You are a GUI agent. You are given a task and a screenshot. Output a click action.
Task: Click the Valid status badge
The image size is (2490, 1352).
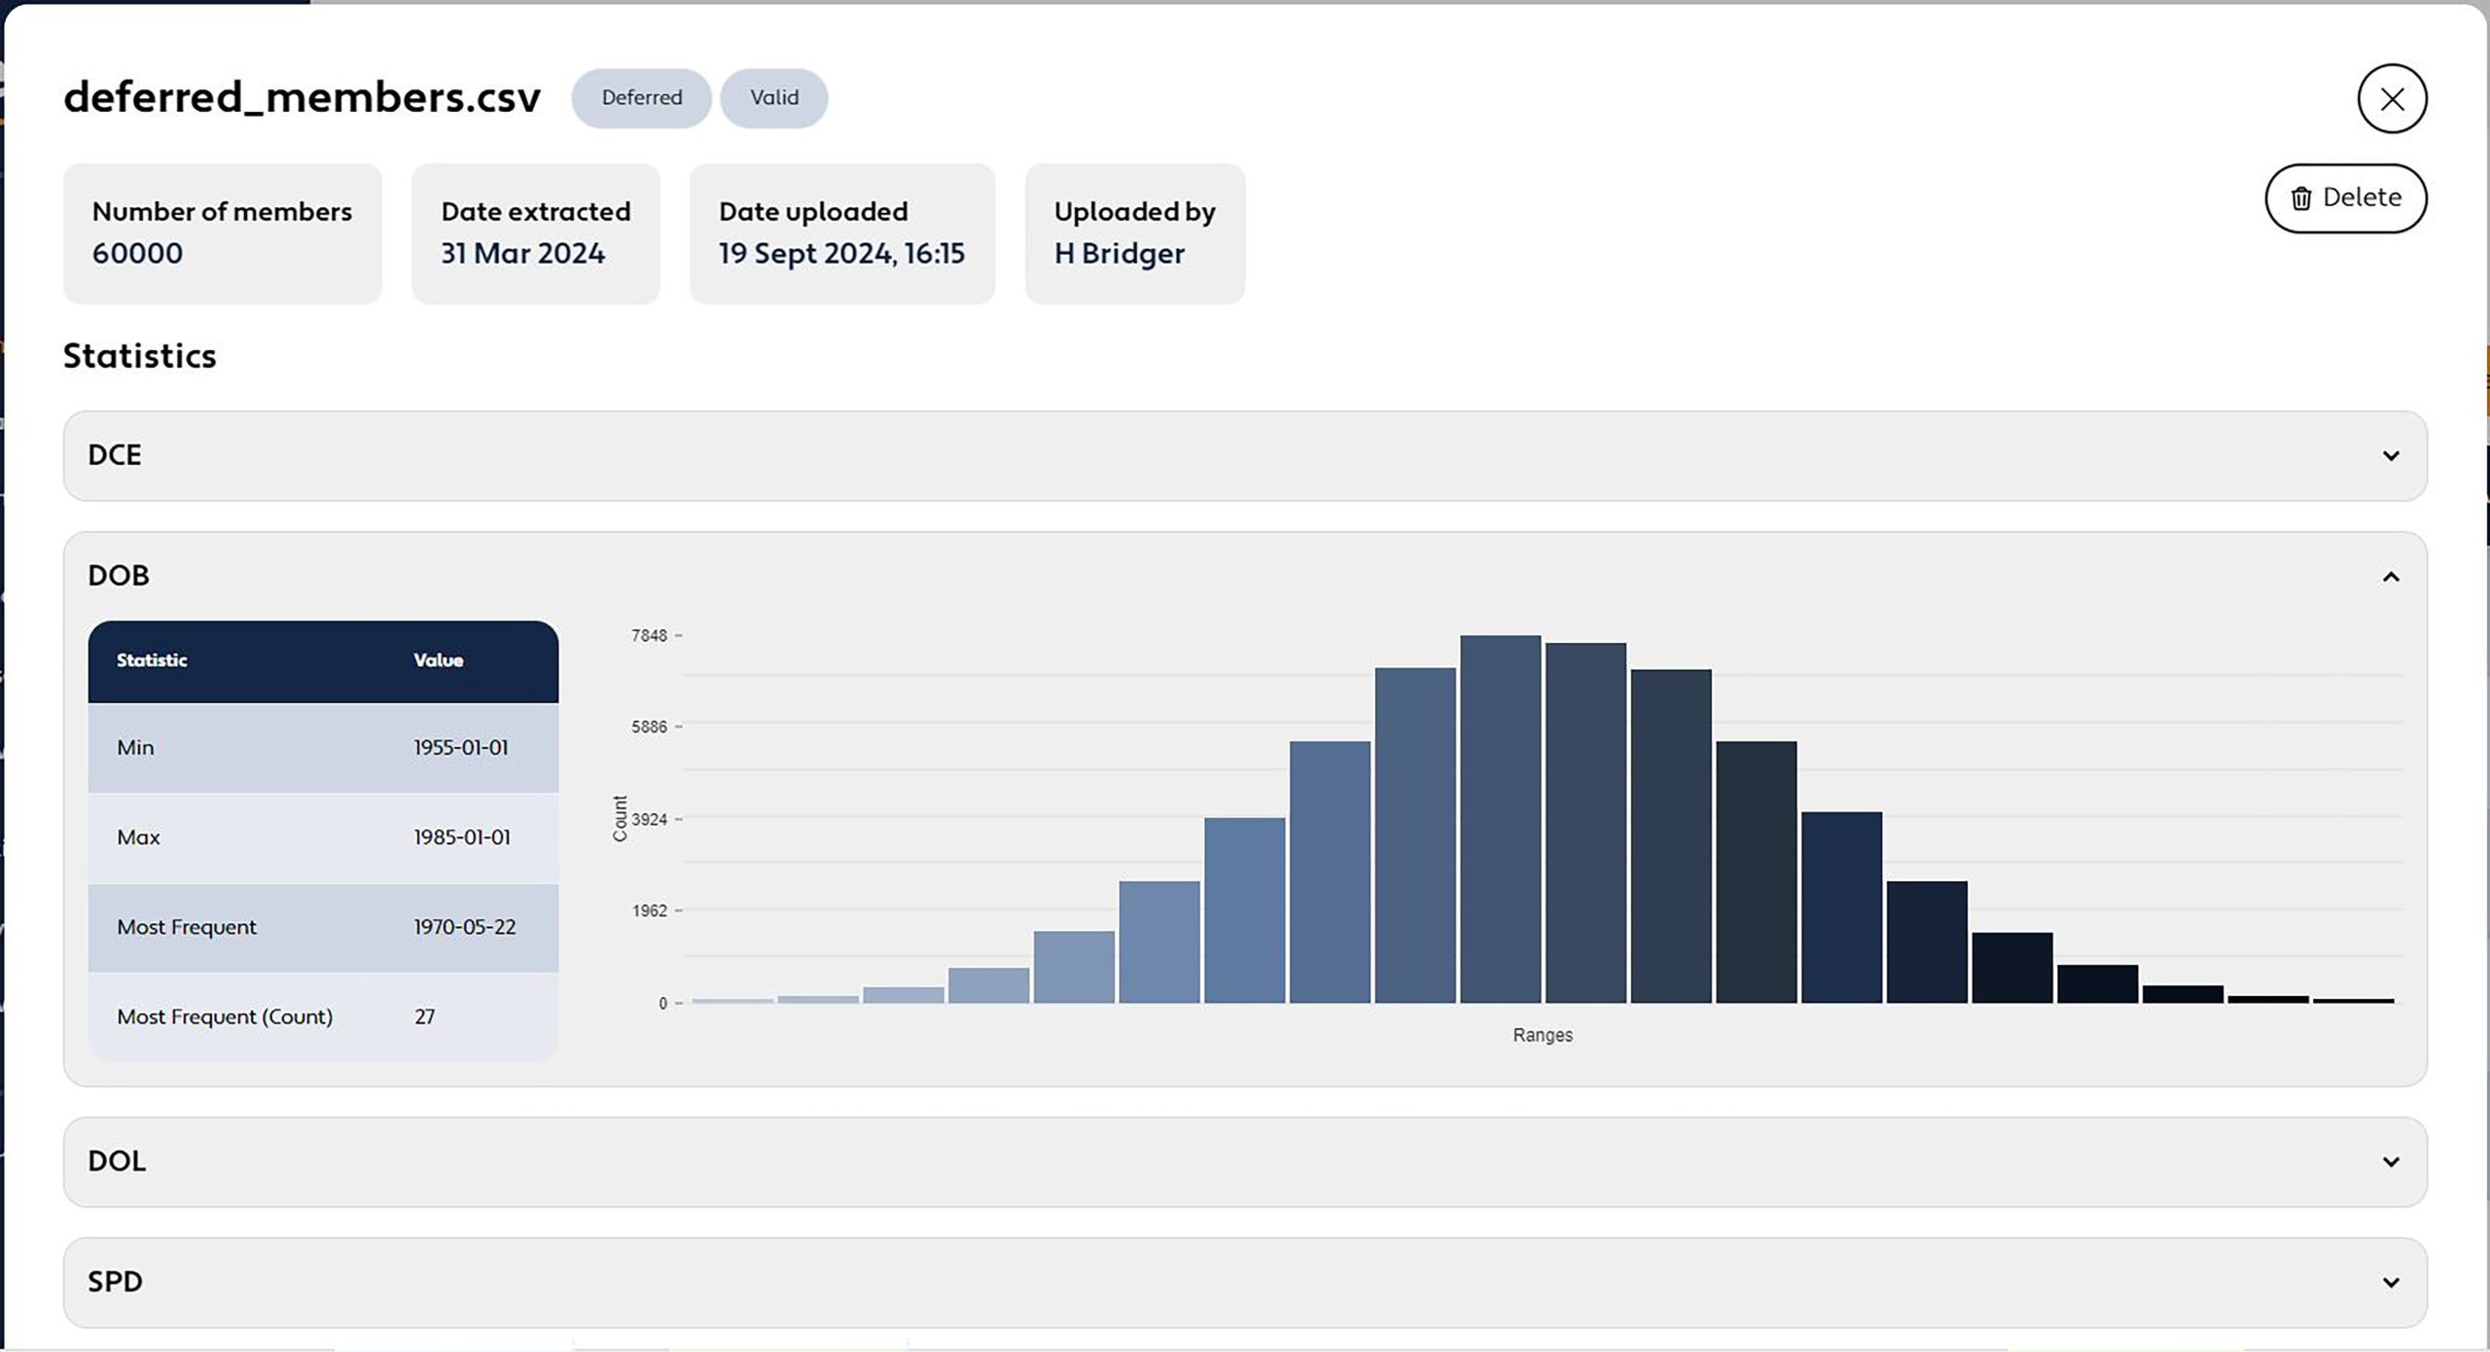point(773,97)
